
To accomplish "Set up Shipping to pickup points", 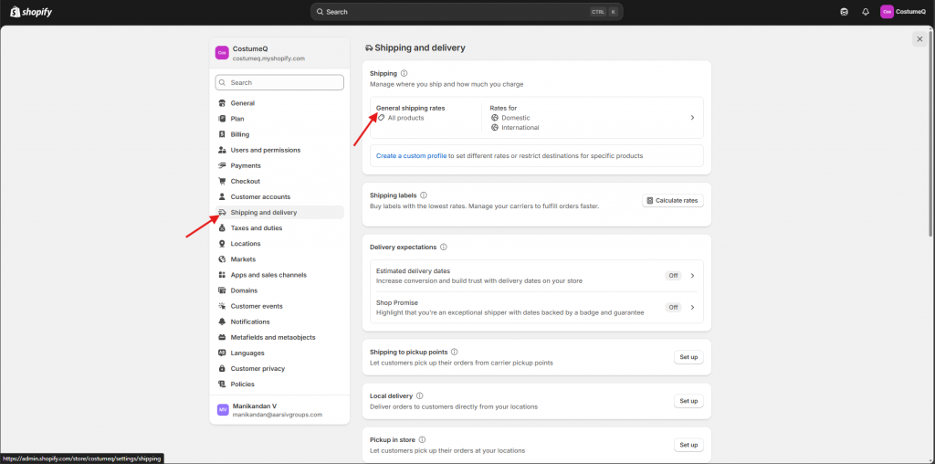I will pos(688,357).
